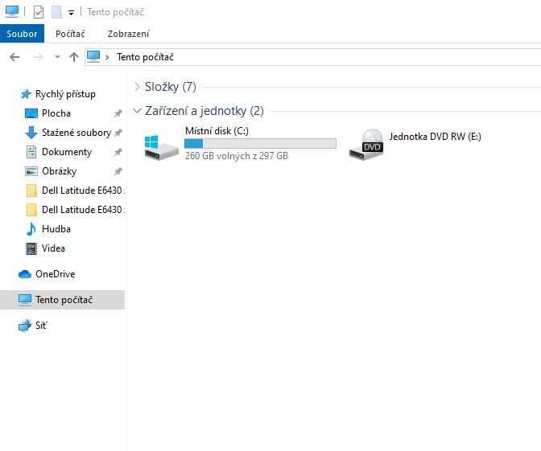Click the Jednotka DVD RW (E:) label
Image resolution: width=541 pixels, height=451 pixels.
click(x=435, y=137)
